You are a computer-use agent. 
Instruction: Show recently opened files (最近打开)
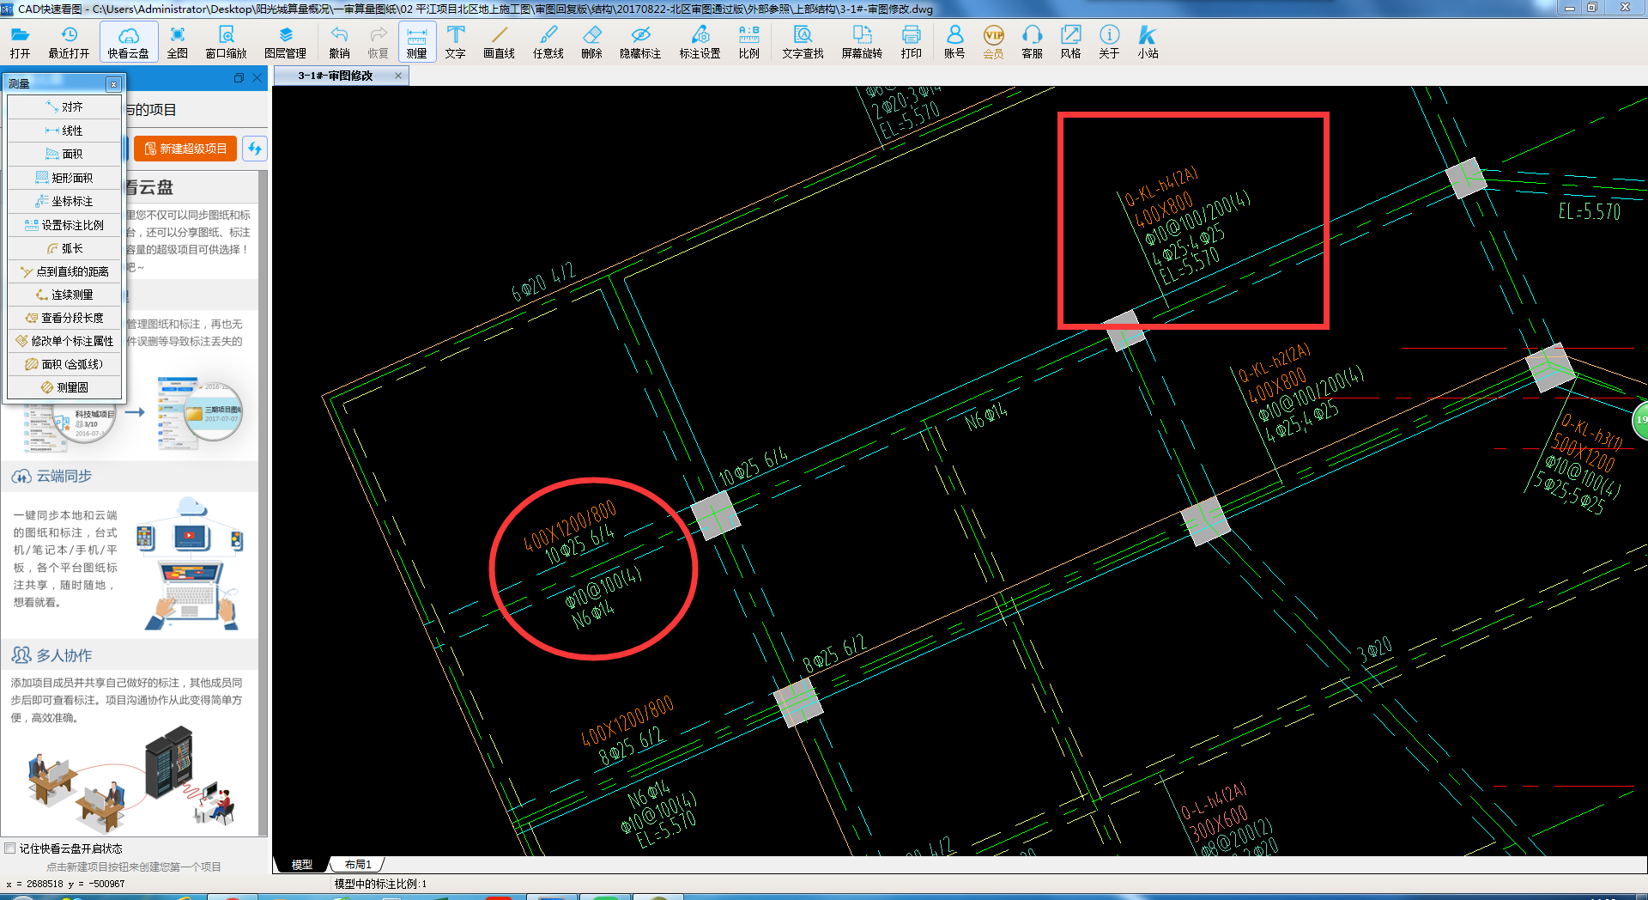click(x=69, y=41)
